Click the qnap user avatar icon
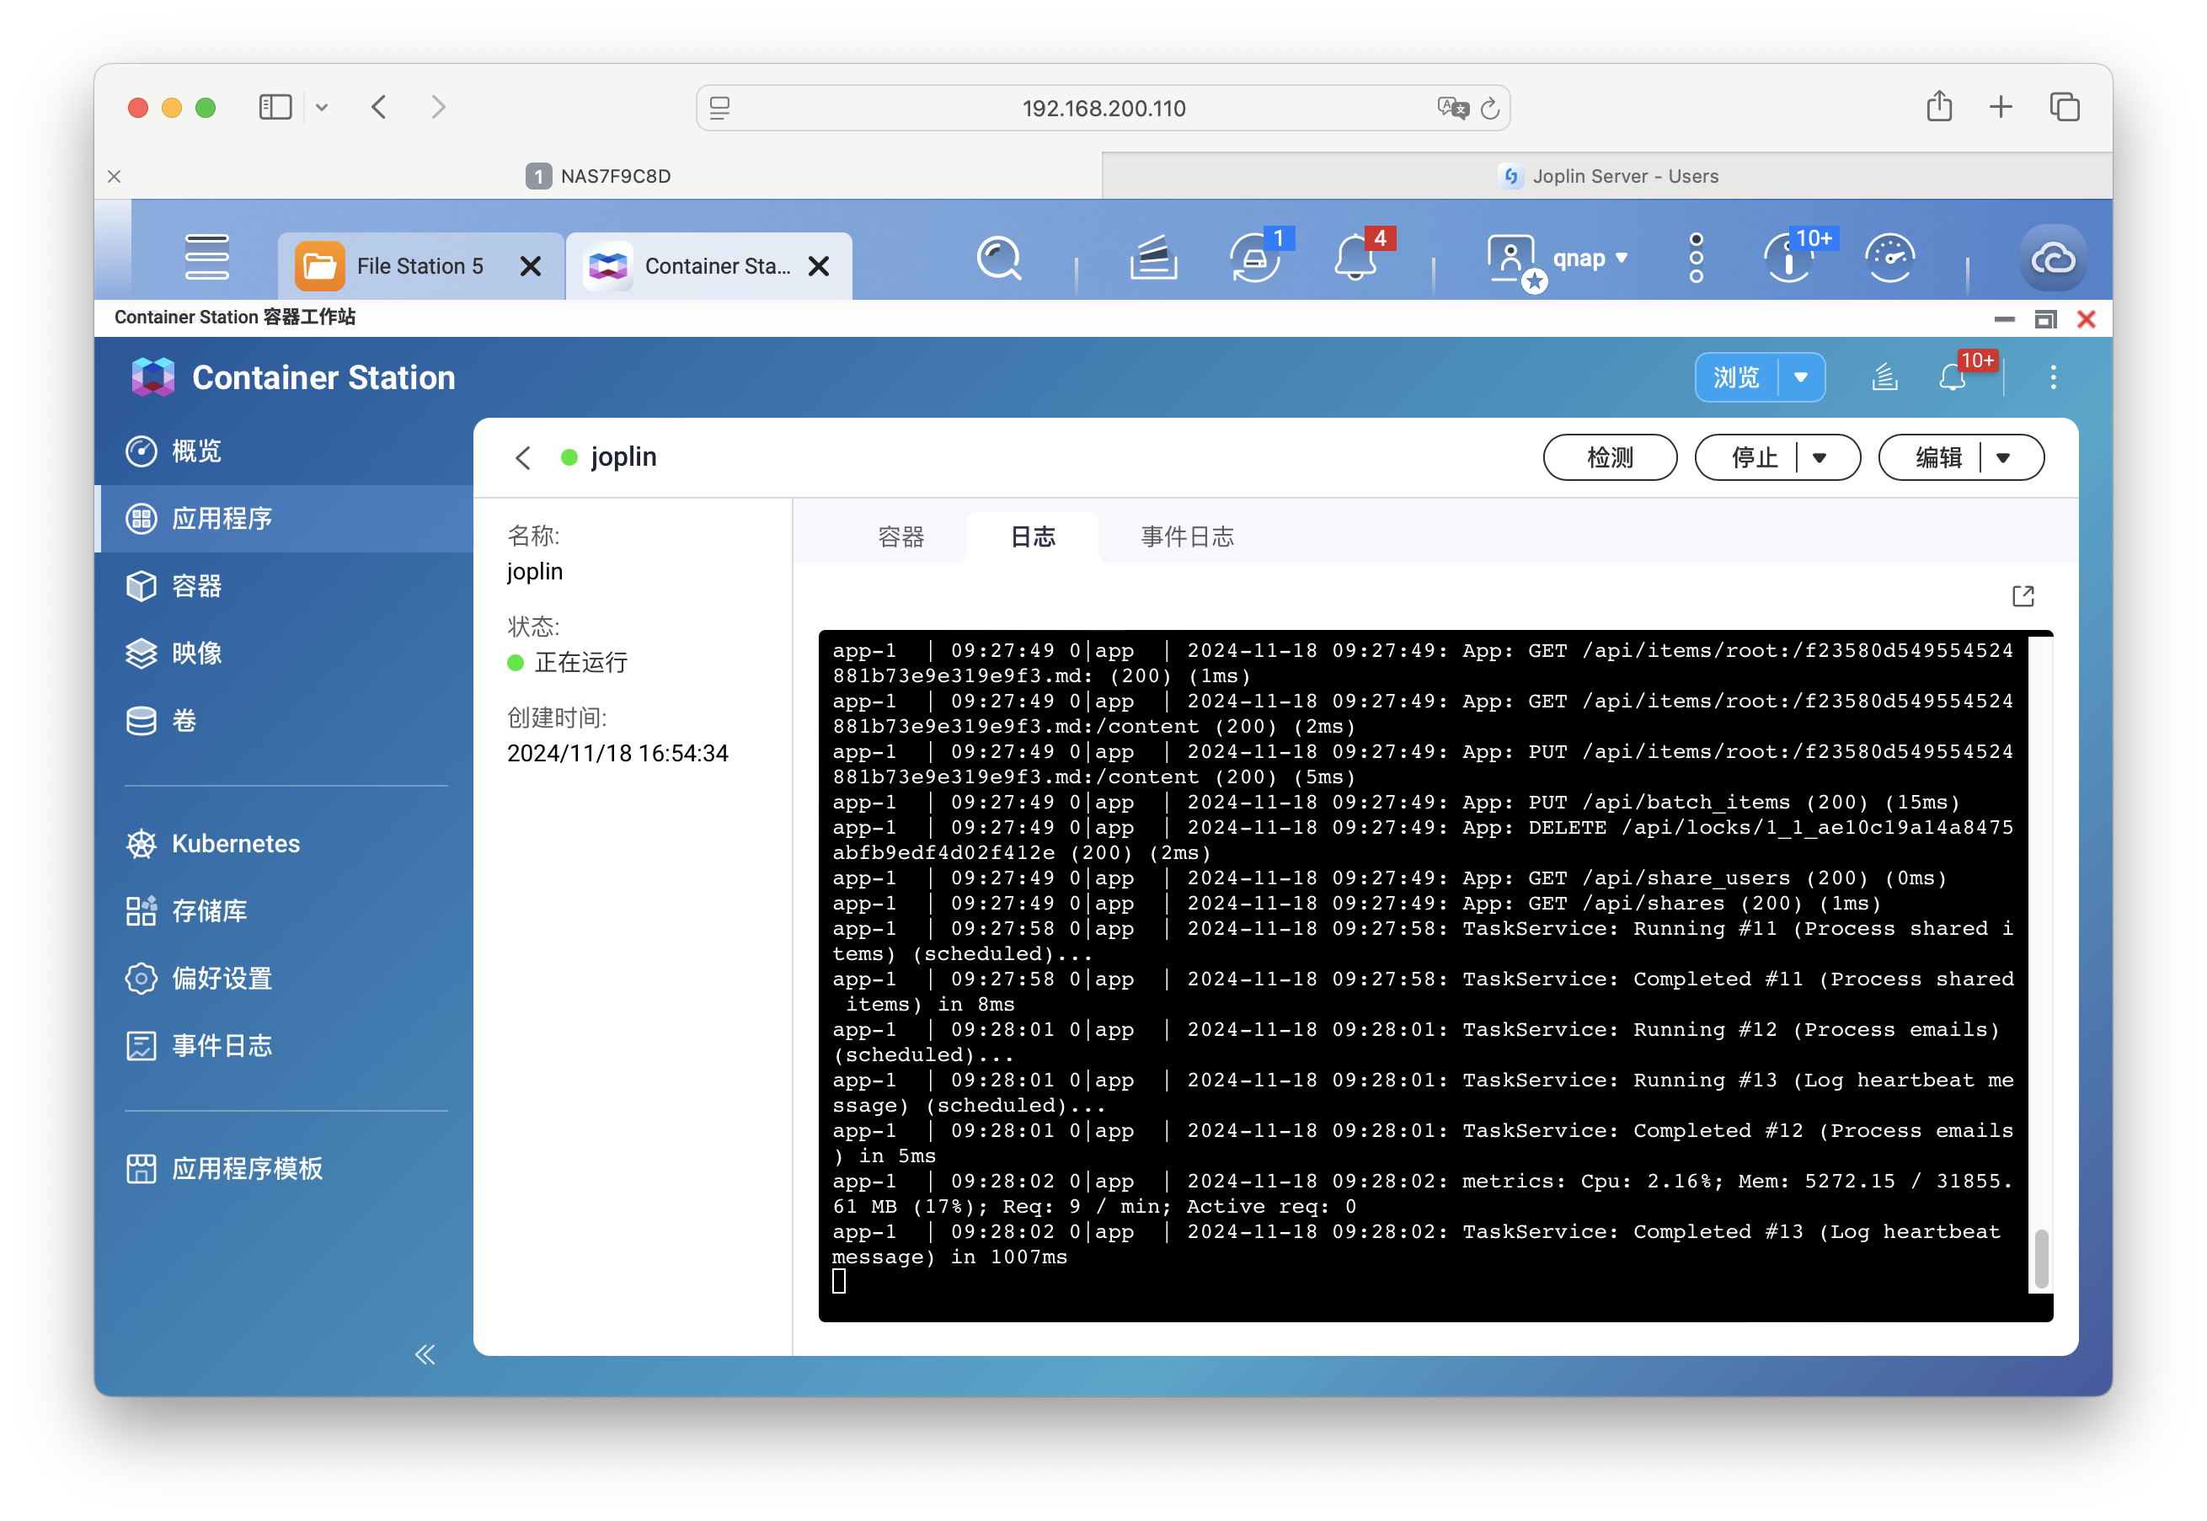This screenshot has width=2207, height=1521. [1511, 259]
